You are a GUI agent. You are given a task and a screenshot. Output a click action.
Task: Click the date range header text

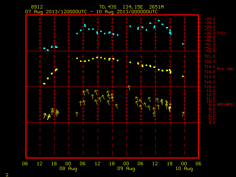pyautogui.click(x=91, y=12)
